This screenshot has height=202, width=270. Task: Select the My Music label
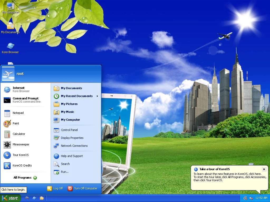click(x=67, y=112)
